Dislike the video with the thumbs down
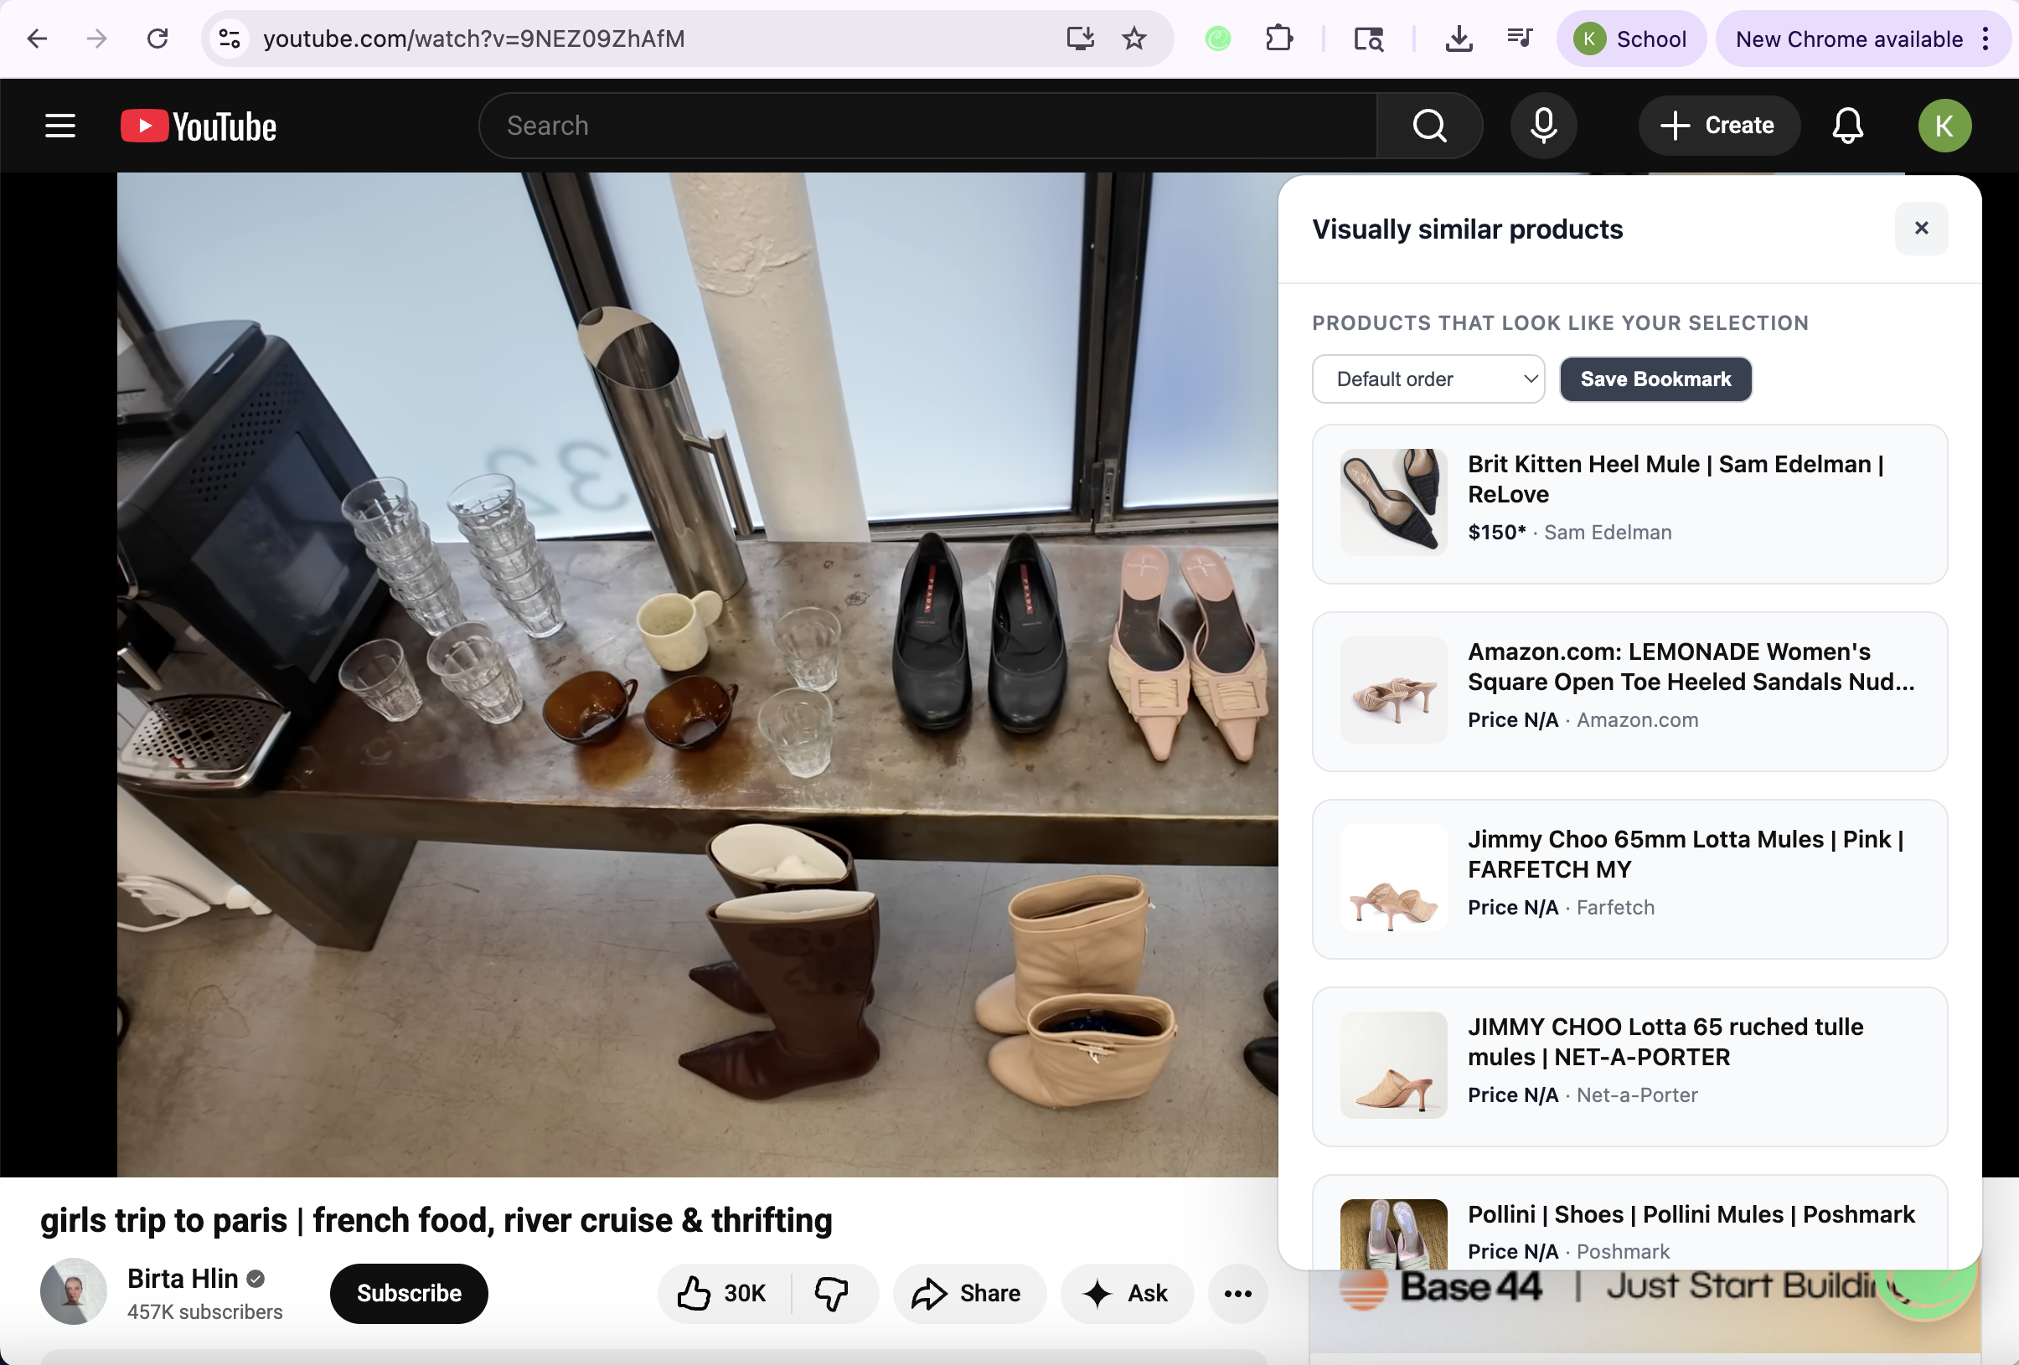 (x=832, y=1293)
